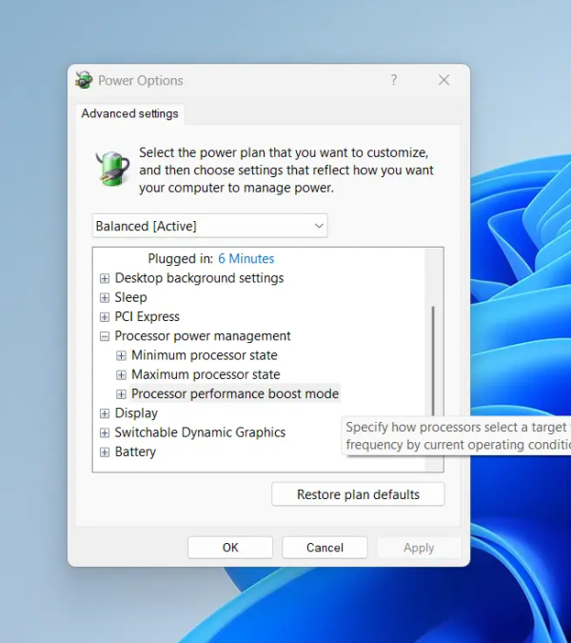Confirm with the OK button
The image size is (571, 643).
pos(230,548)
